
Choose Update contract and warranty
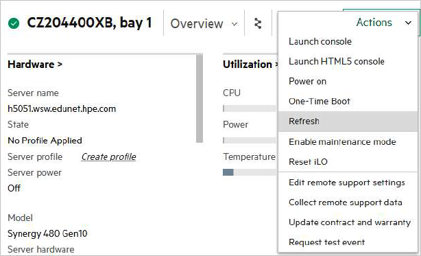pos(350,222)
